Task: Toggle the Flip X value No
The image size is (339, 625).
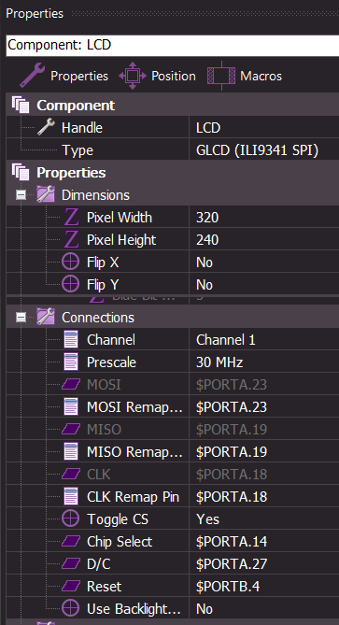Action: (264, 263)
